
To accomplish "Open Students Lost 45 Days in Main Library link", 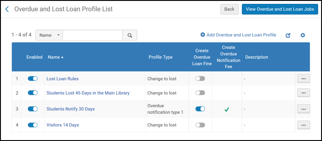I will point(88,93).
